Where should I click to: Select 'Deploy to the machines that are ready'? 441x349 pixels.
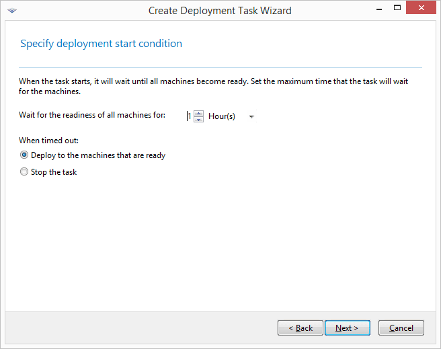(25, 155)
